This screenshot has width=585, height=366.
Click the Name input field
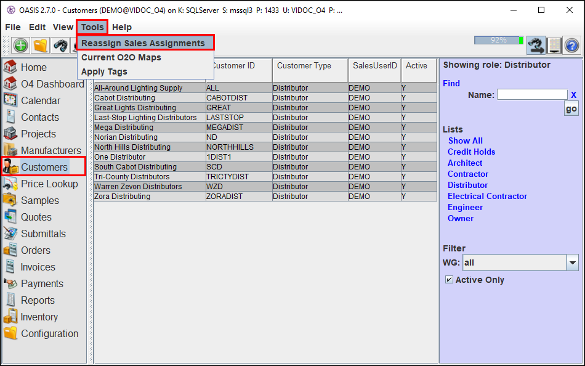533,94
